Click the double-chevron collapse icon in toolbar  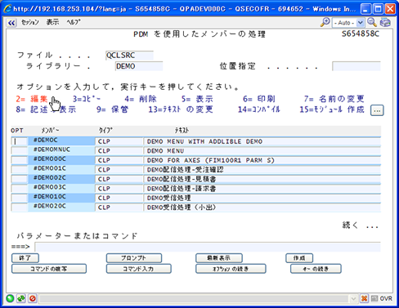click(x=11, y=23)
